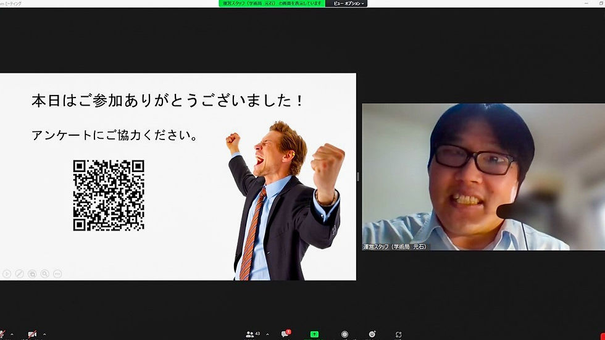This screenshot has height=340, width=605.
Task: Expand the caret beside the microphone button
Action: pyautogui.click(x=12, y=334)
